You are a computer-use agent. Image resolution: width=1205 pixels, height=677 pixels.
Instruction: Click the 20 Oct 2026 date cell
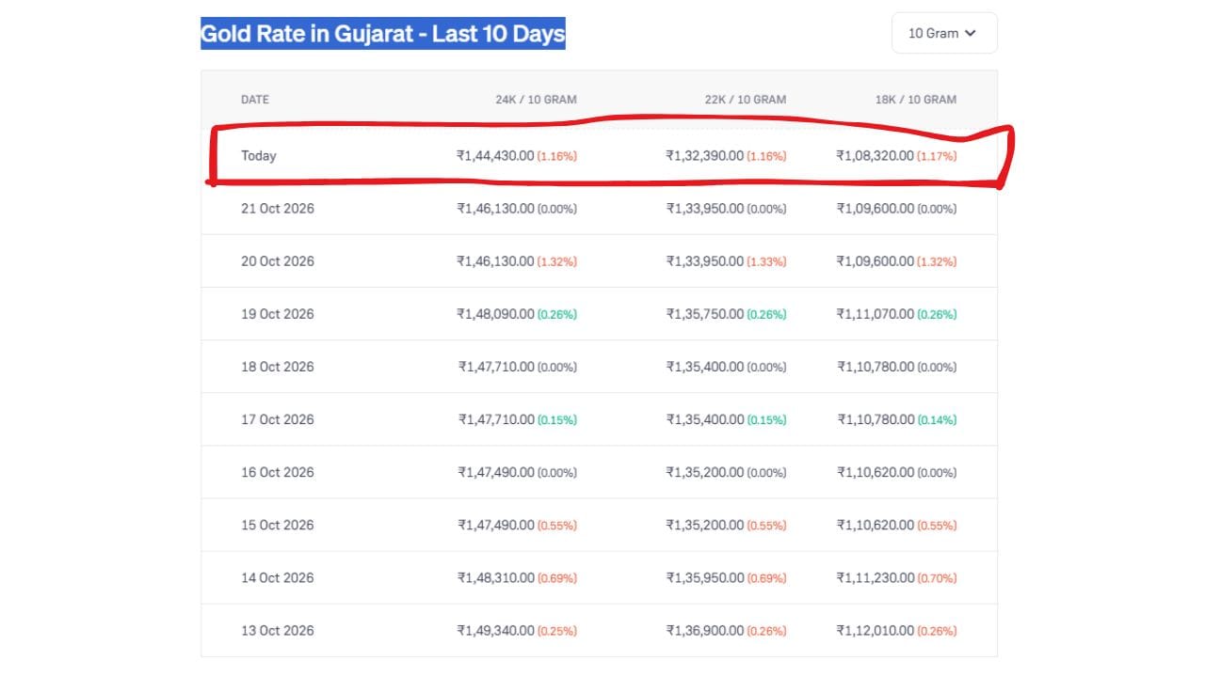[x=278, y=261]
